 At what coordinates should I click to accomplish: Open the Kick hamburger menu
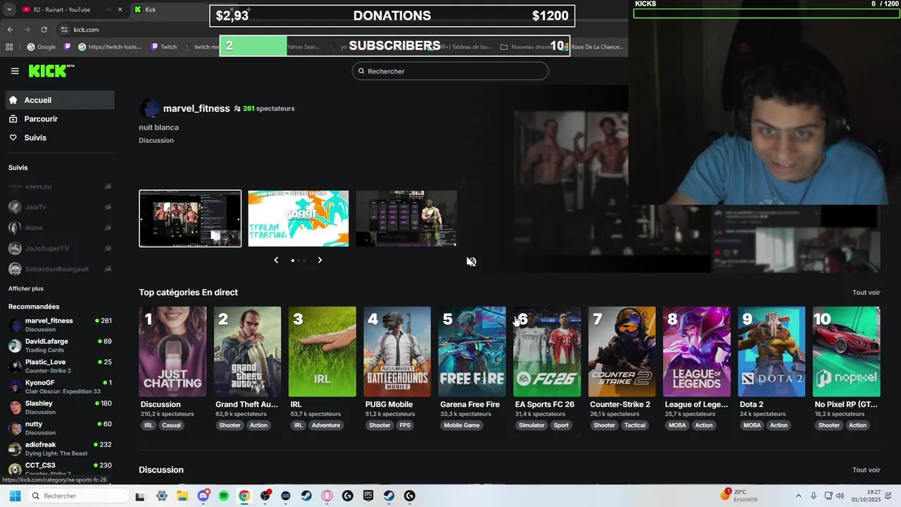(15, 71)
